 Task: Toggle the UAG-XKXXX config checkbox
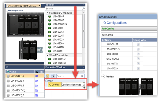tap(138, 59)
